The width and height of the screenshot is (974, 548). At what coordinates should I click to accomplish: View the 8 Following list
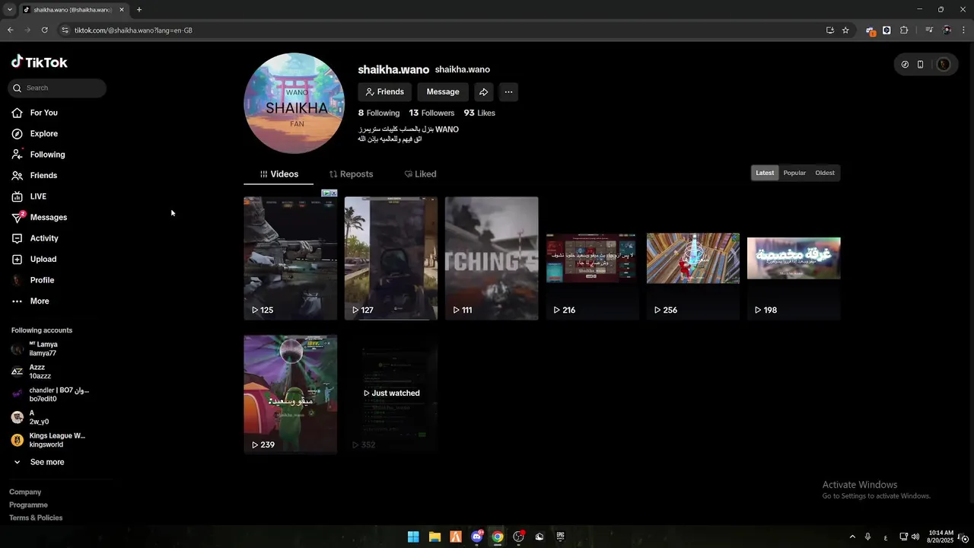[x=379, y=113]
